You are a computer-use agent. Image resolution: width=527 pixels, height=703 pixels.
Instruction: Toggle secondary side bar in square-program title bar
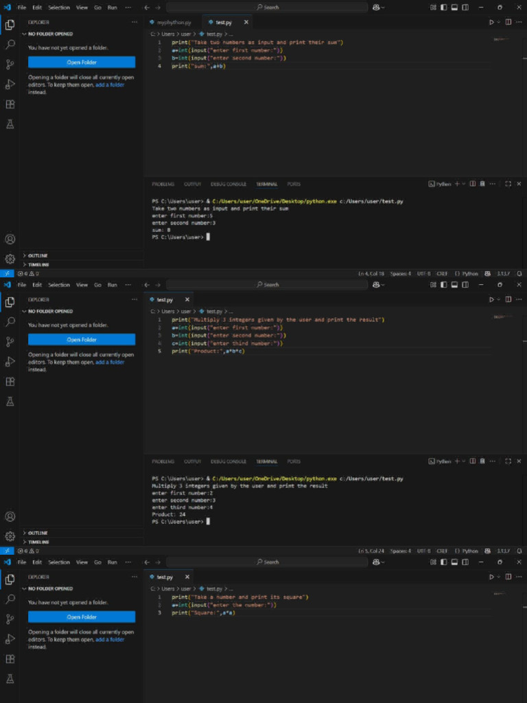click(x=466, y=562)
